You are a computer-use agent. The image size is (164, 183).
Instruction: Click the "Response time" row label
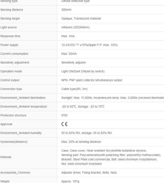11,36
